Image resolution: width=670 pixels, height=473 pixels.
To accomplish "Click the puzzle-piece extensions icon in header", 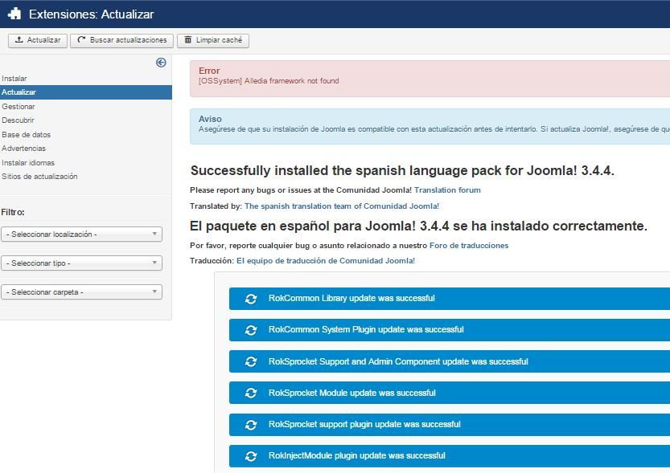I will pos(14,14).
